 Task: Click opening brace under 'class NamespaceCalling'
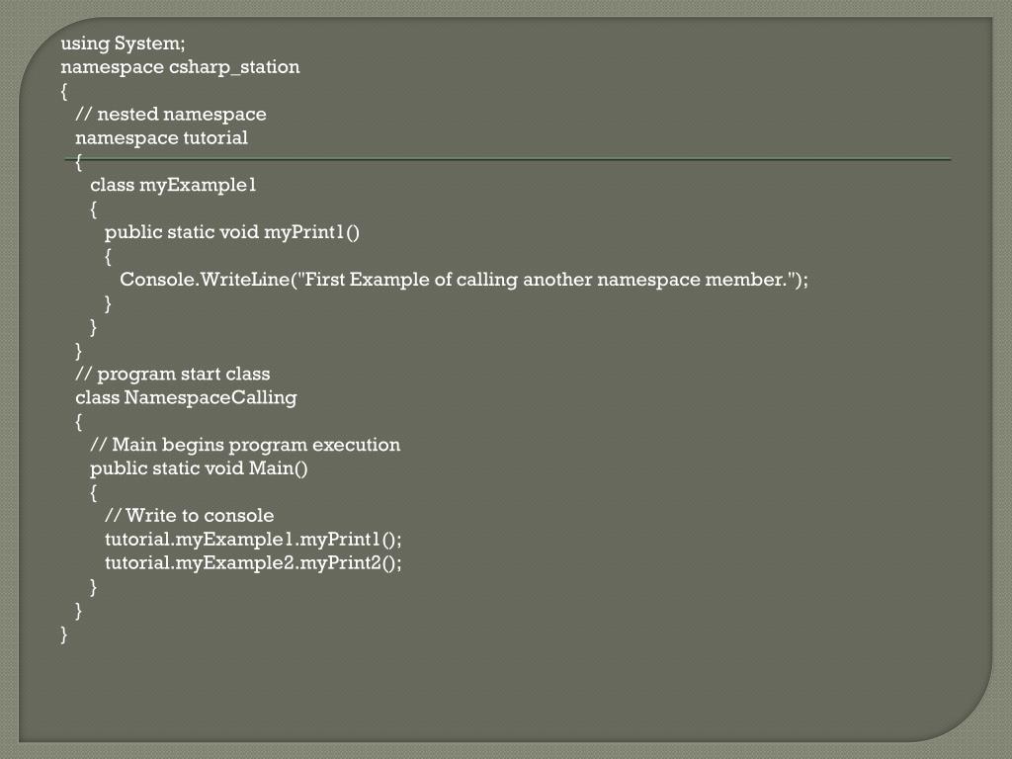click(x=79, y=422)
